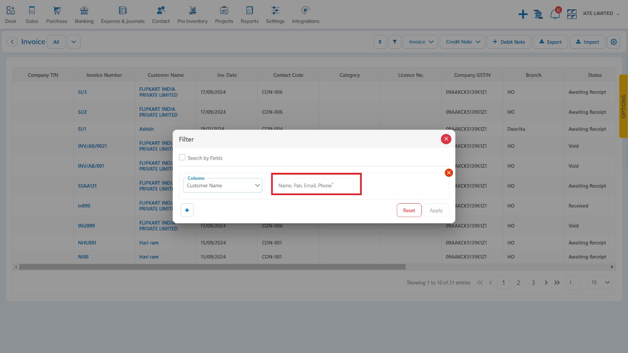
Task: Click the Export button
Action: (x=551, y=42)
